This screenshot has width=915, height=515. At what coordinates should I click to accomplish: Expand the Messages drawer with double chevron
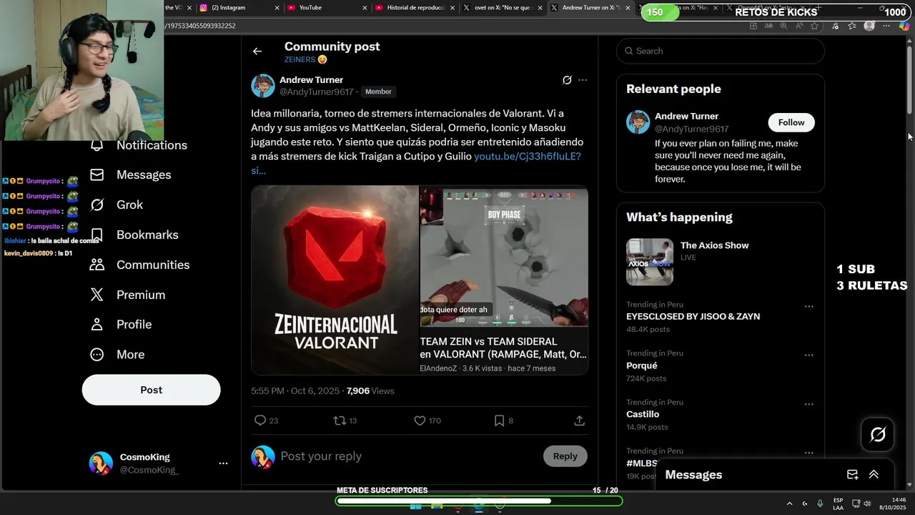point(874,474)
